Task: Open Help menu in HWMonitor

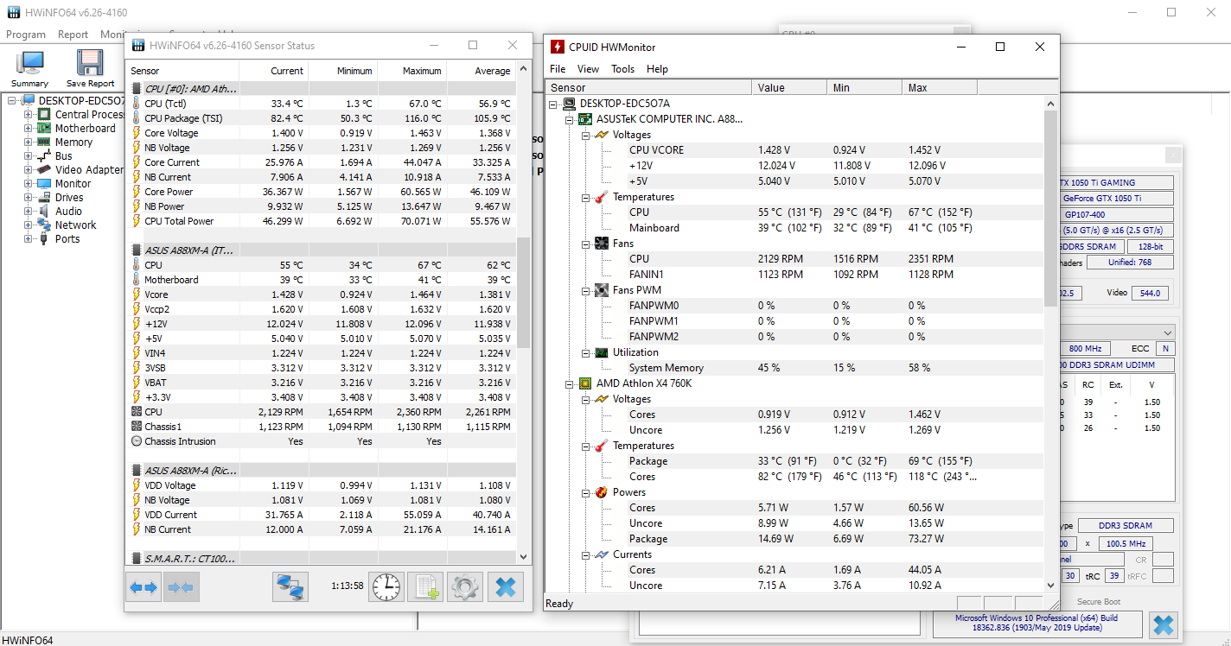Action: 657,69
